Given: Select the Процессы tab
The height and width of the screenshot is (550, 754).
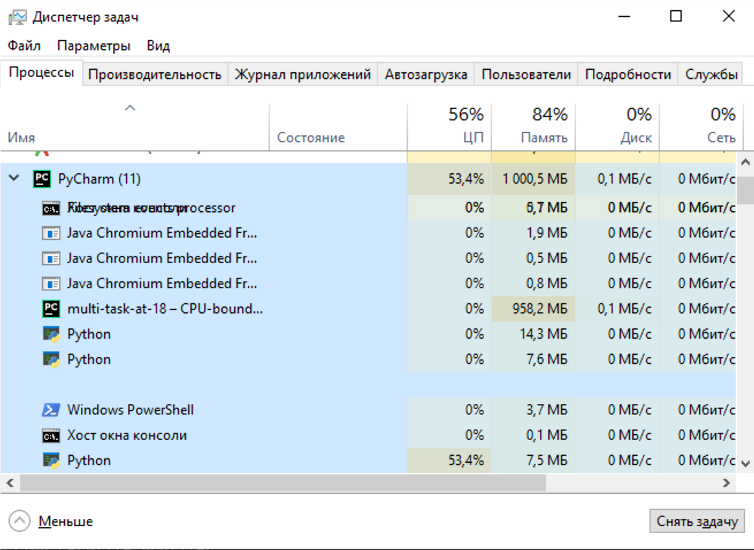Looking at the screenshot, I should pyautogui.click(x=41, y=72).
